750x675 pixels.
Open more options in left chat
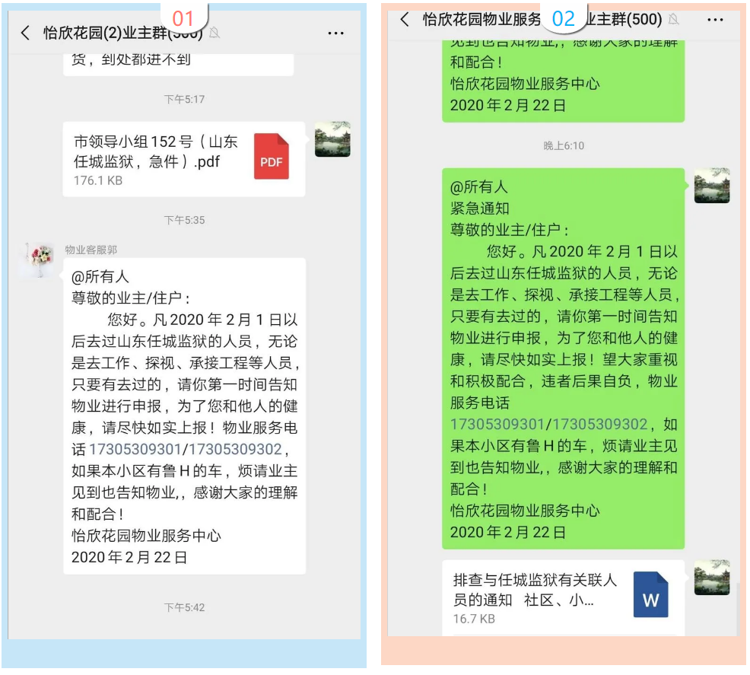335,33
